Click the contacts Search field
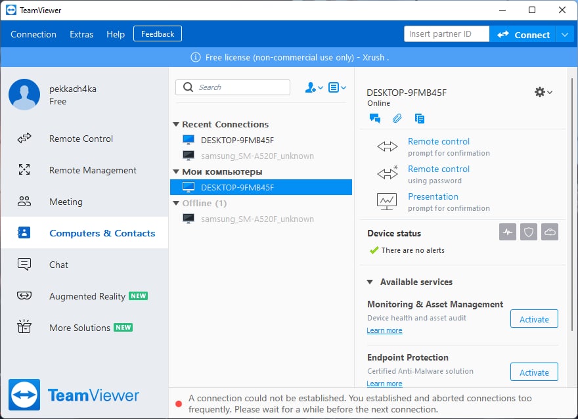Viewport: 578px width, 419px height. [x=233, y=87]
